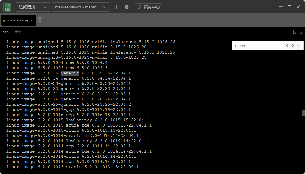Click the line 'linux-image-6.2.0-1017-gcp'
This screenshot has height=174, width=305.
click(68, 110)
